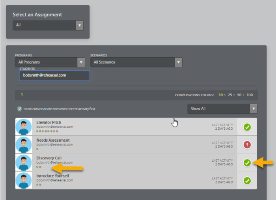The width and height of the screenshot is (276, 200).
Task: Click the Elevator Pitch student avatar
Action: 24,127
